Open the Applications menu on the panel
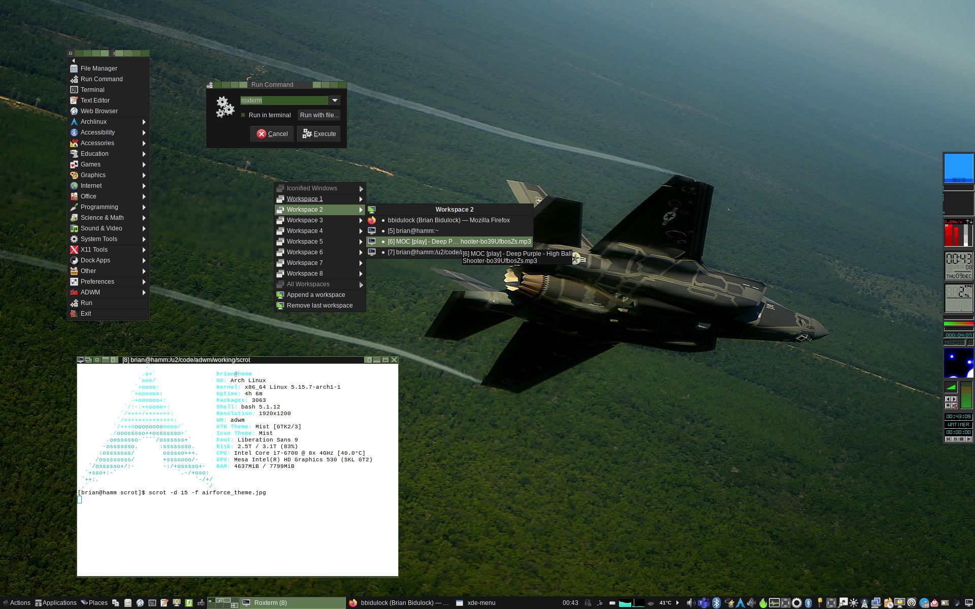The height and width of the screenshot is (609, 975). [x=56, y=603]
